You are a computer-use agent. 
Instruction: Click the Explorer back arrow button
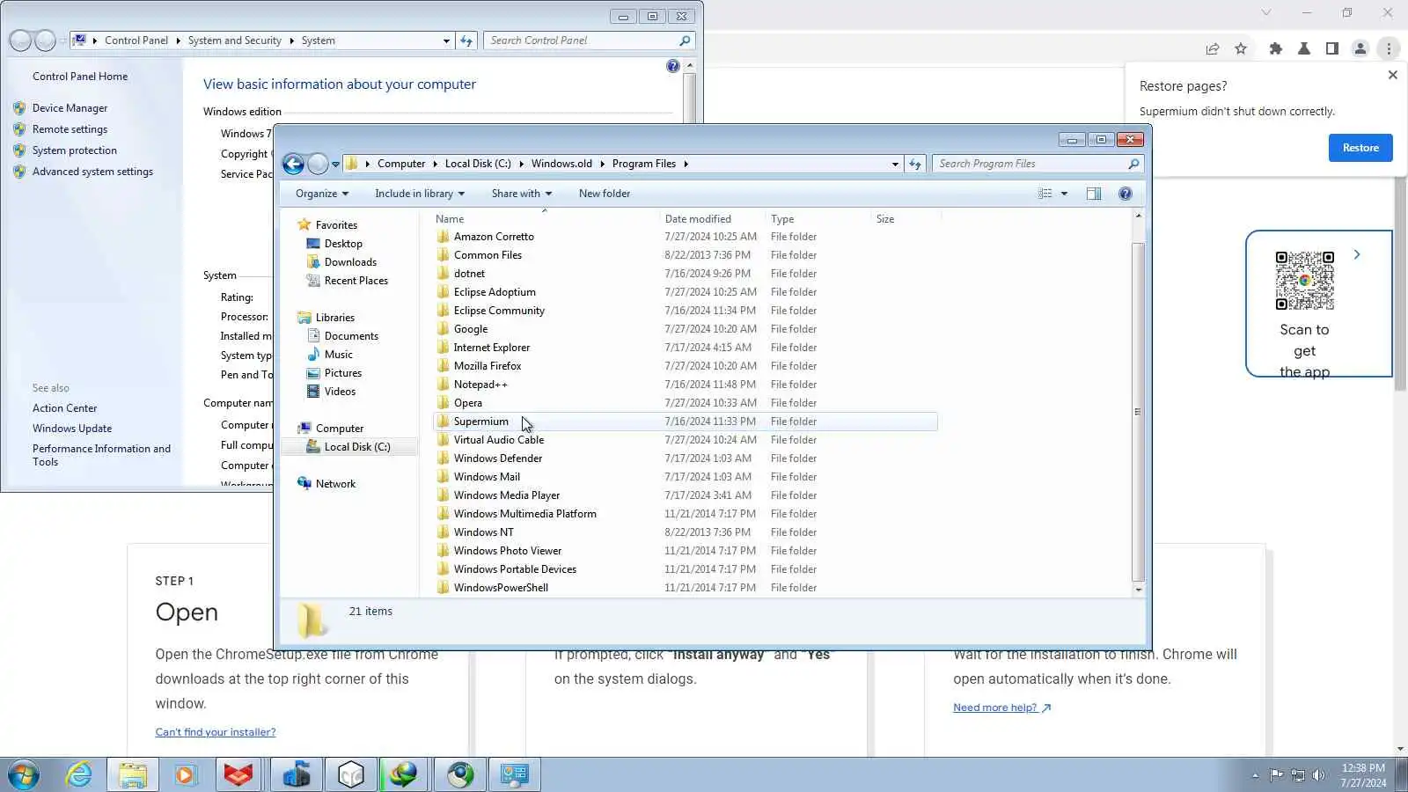(294, 164)
